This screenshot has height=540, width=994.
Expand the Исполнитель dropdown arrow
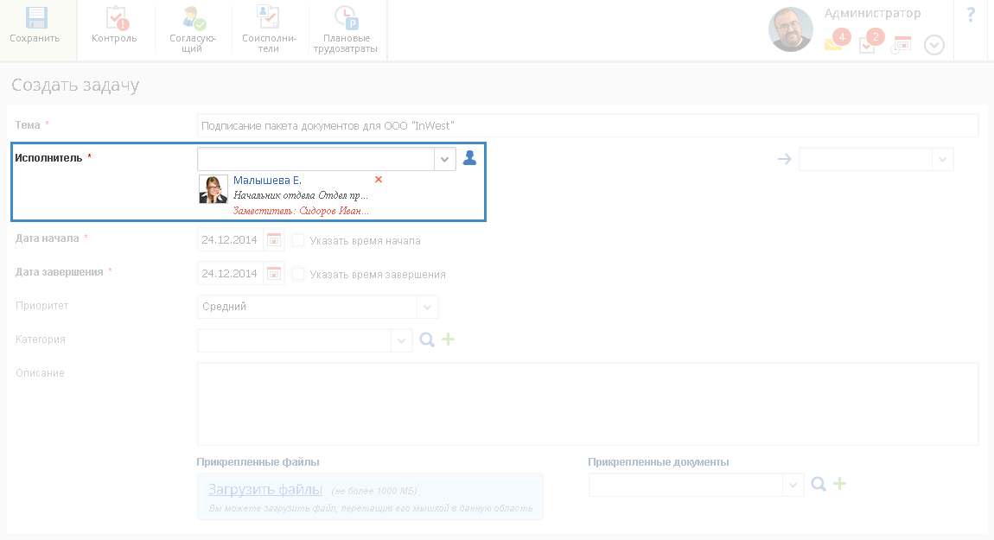444,160
